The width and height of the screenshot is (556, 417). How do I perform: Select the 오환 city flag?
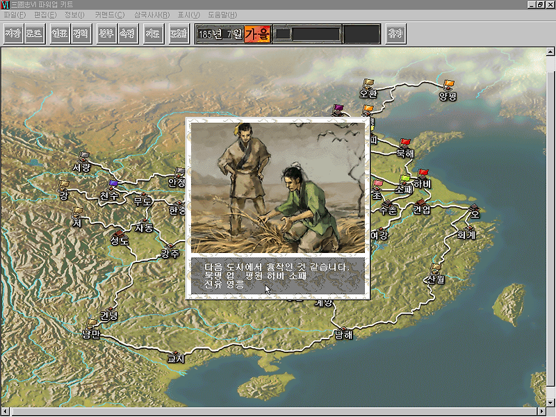(x=369, y=83)
